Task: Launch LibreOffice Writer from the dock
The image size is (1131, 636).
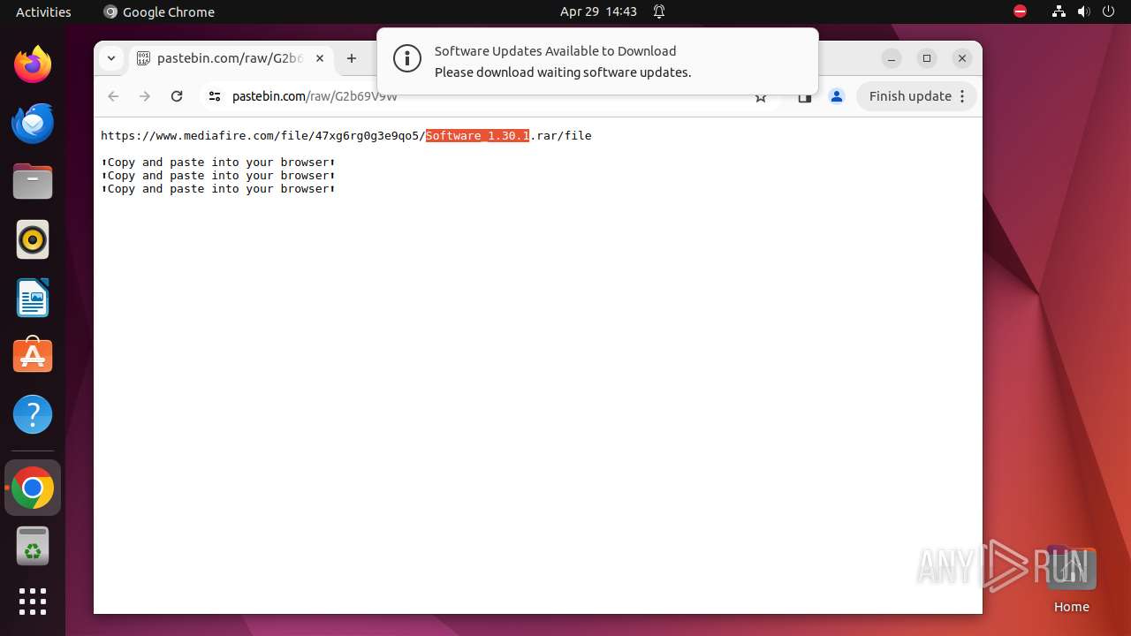Action: [x=33, y=298]
